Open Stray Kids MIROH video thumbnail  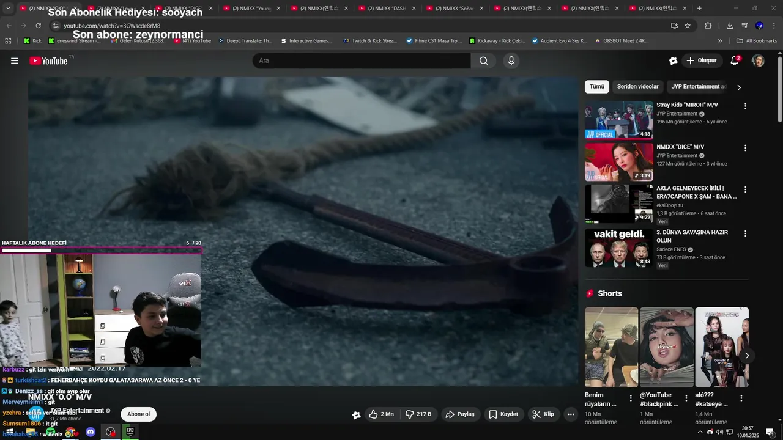coord(618,120)
